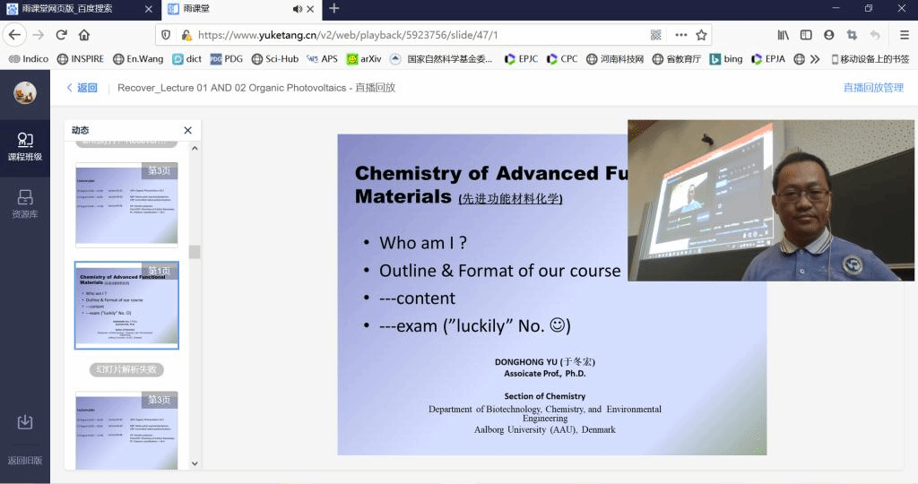Open the Sci-Hub bookmark
Image resolution: width=918 pixels, height=484 pixels.
(275, 59)
